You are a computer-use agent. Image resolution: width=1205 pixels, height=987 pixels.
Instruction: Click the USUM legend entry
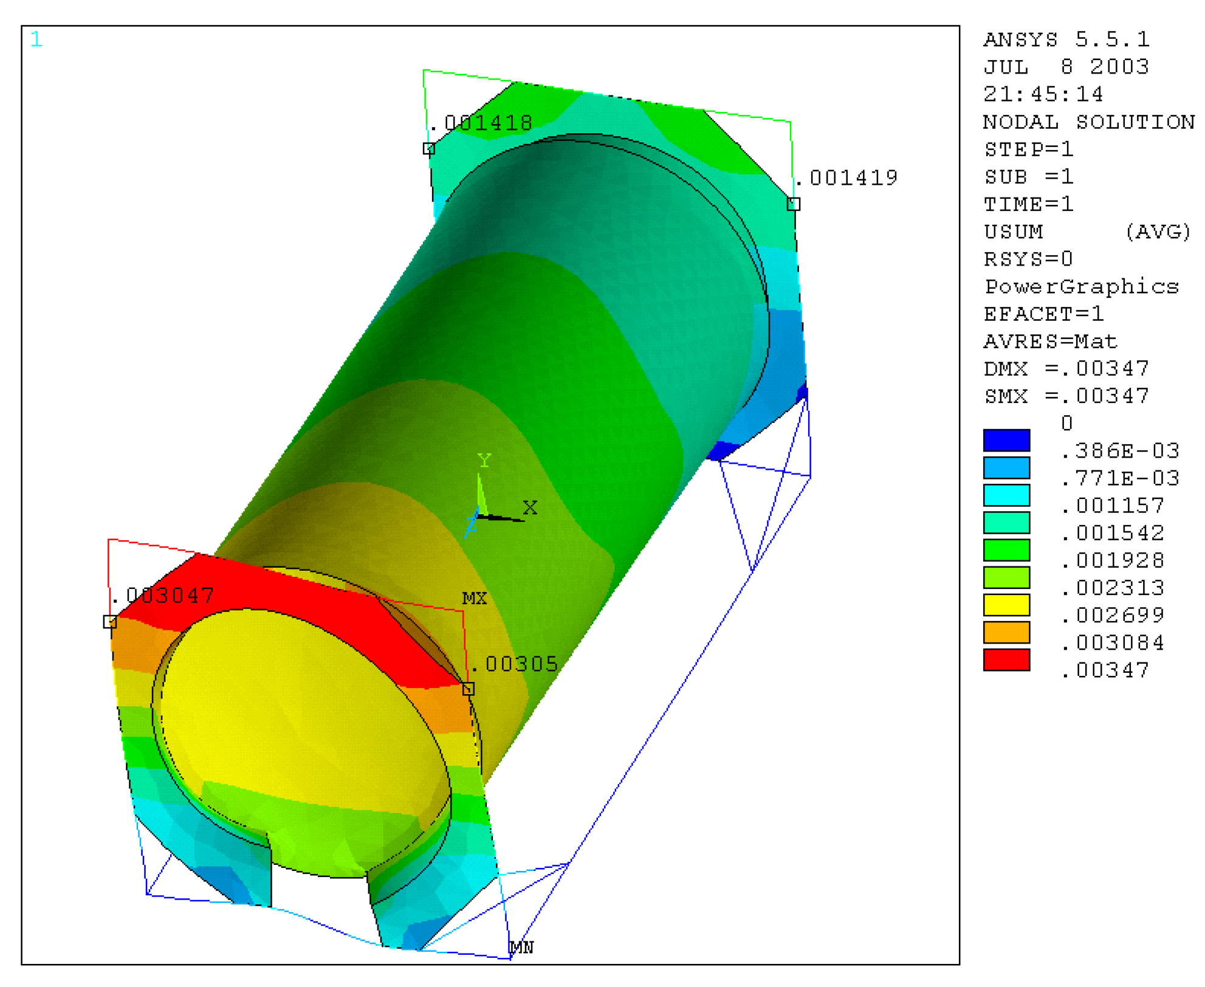coord(1013,232)
